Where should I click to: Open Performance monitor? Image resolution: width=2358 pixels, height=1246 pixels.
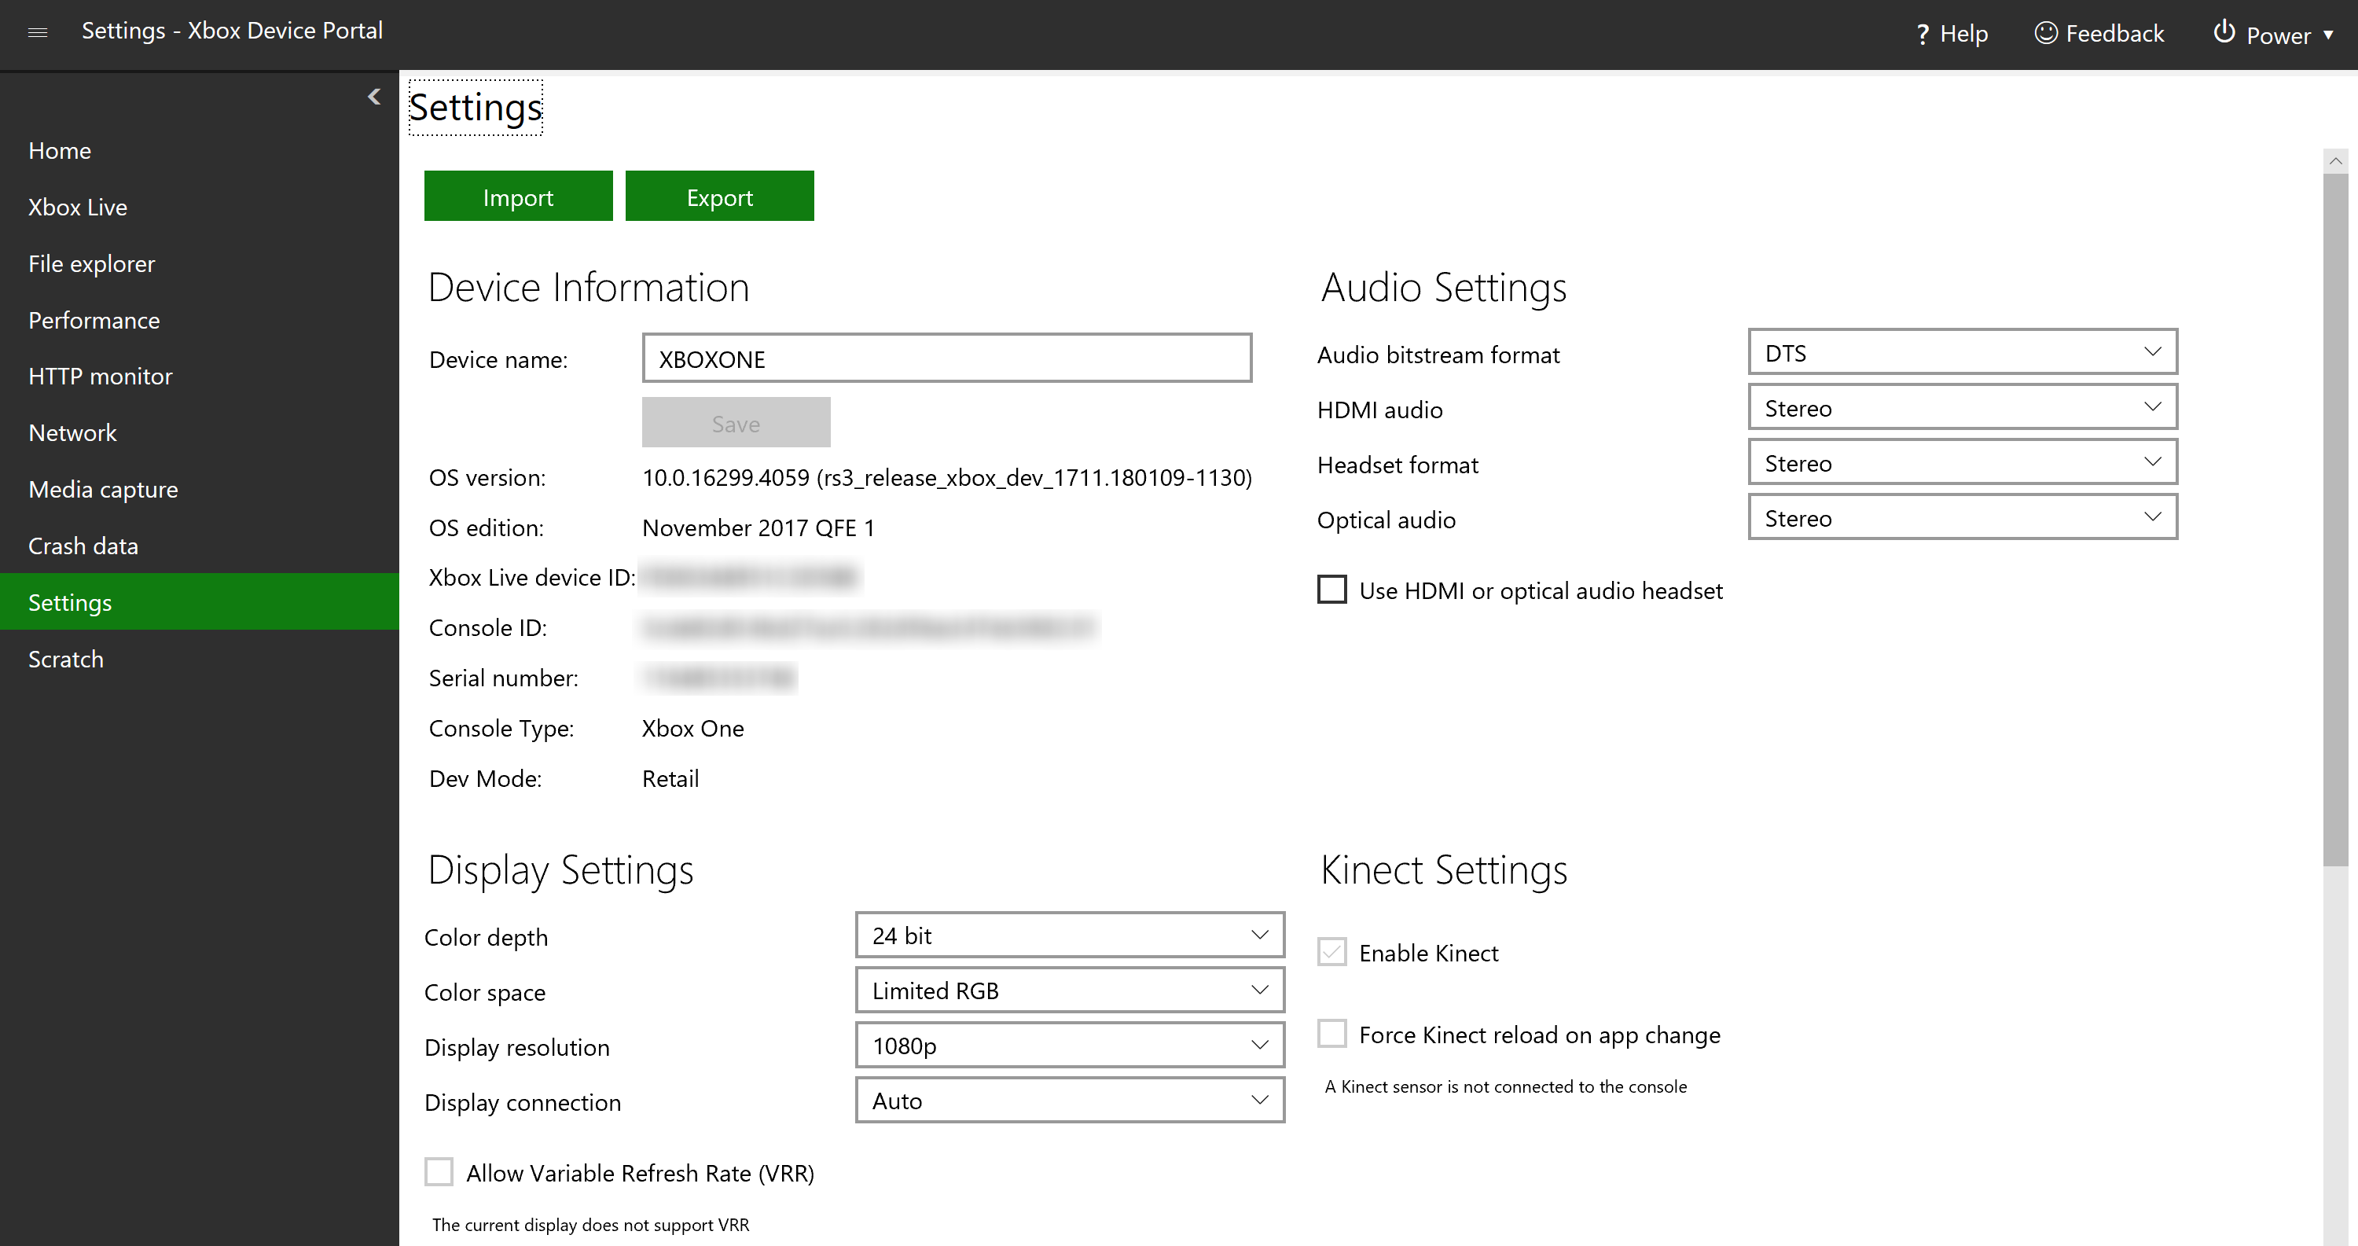[94, 320]
